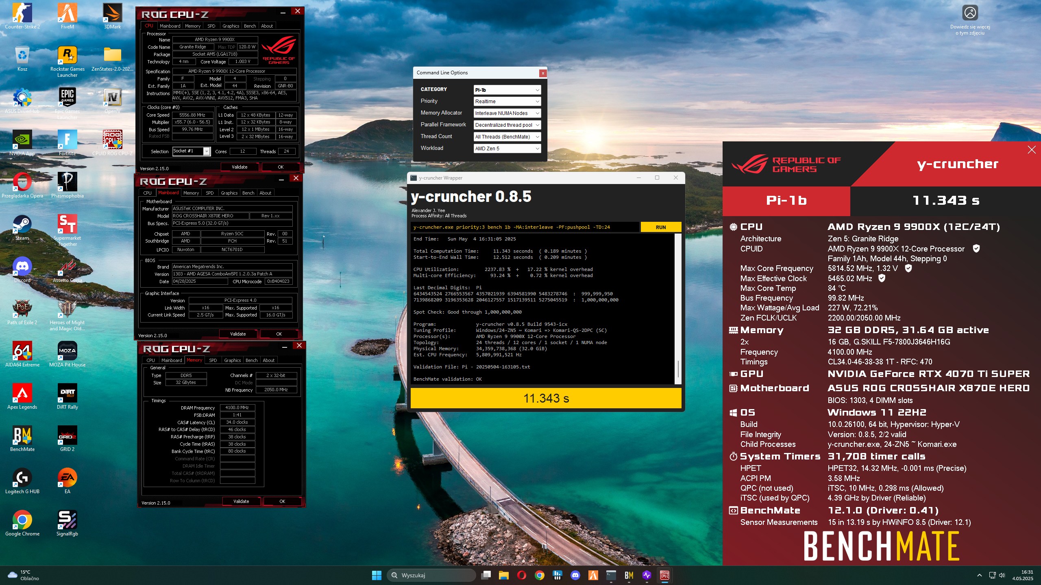Click the Windows Start button in taskbar
The width and height of the screenshot is (1041, 585).
[377, 575]
